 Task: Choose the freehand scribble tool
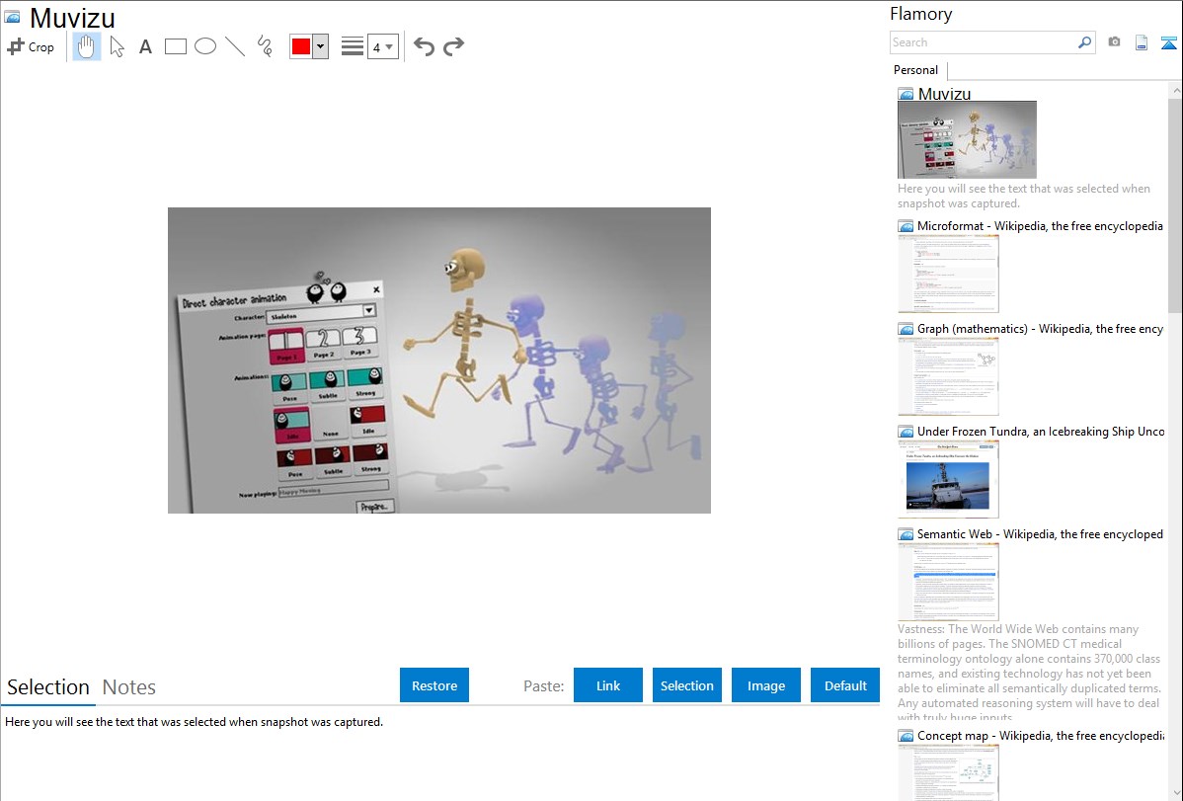265,46
